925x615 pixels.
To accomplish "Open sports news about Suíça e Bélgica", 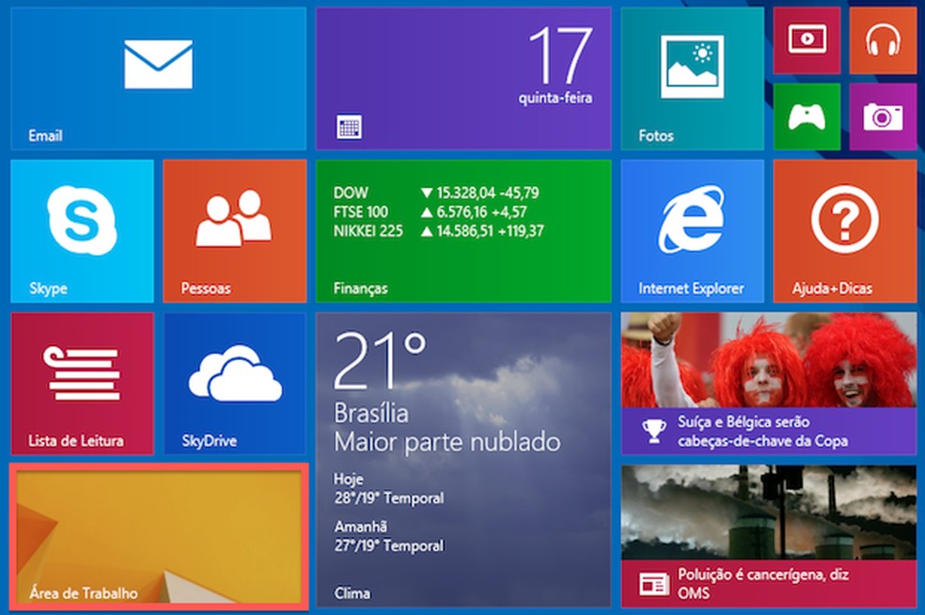I will 769,384.
